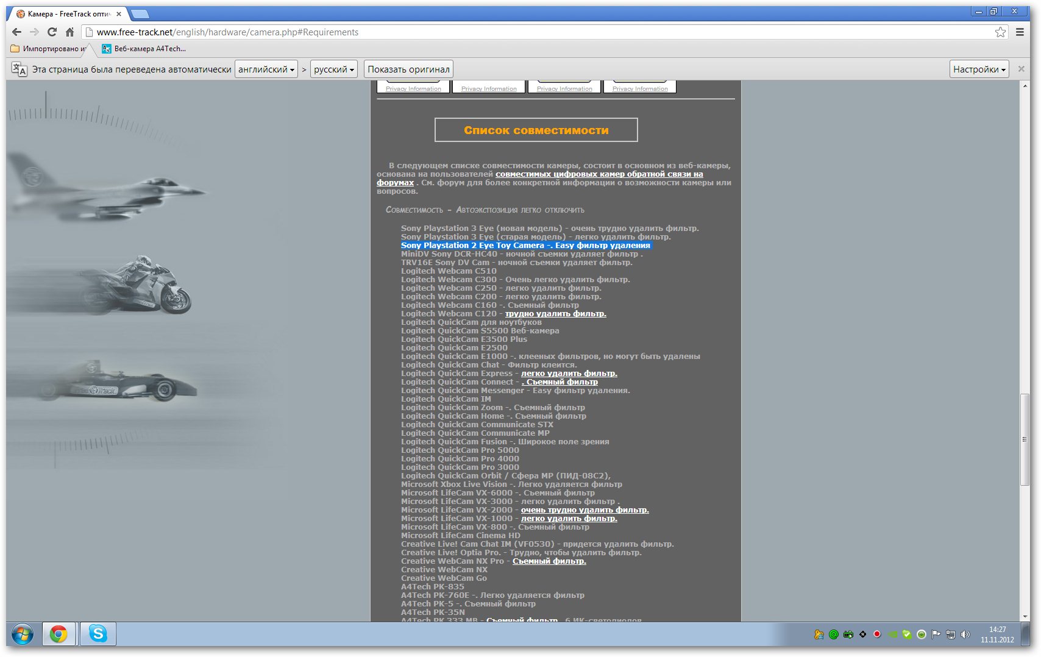Reload the current page
This screenshot has height=657, width=1041.
[52, 32]
